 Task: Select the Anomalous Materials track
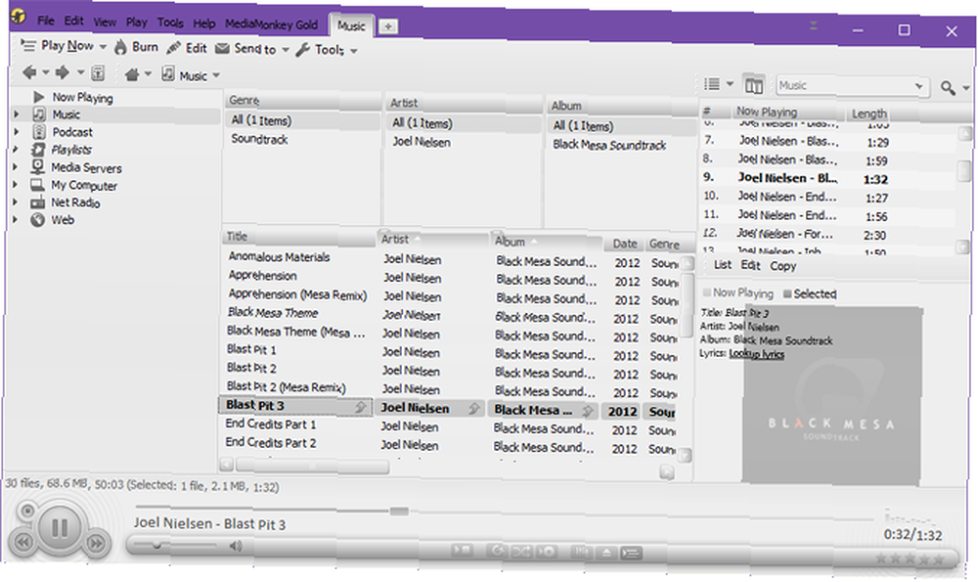point(279,256)
